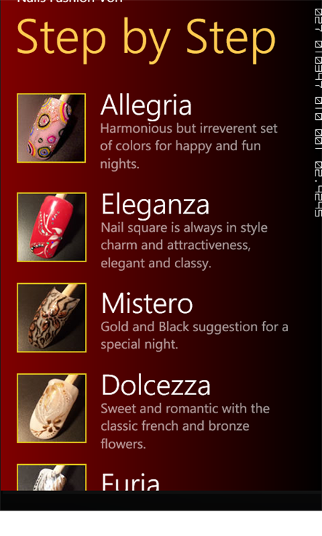
Task: Open the Furia nail thumbnail
Action: 52,478
